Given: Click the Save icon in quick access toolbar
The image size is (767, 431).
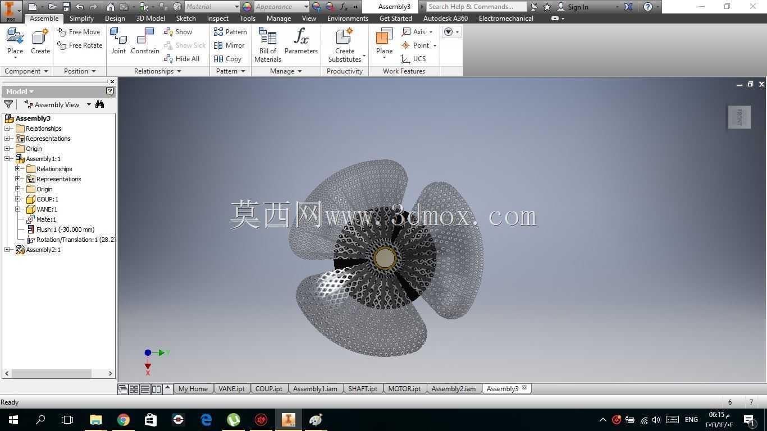Looking at the screenshot, I should click(66, 7).
